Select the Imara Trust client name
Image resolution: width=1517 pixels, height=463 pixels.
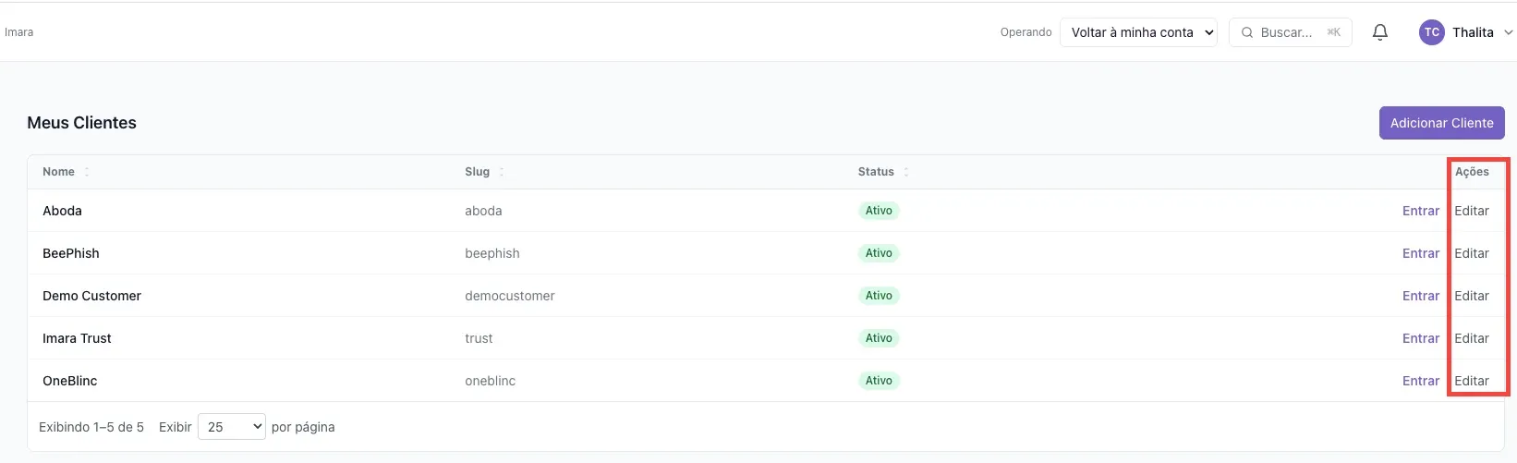[77, 338]
